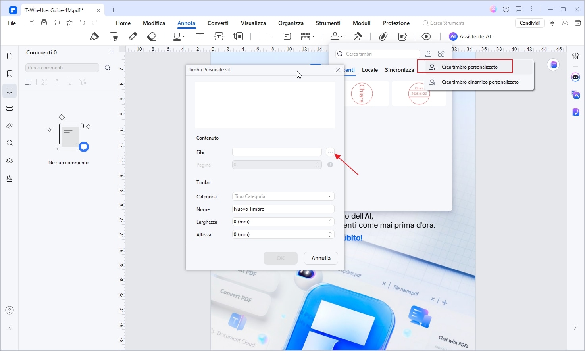Open the rectangle shape tool dropdown arrow
Viewport: 585px width, 351px height.
(x=271, y=37)
